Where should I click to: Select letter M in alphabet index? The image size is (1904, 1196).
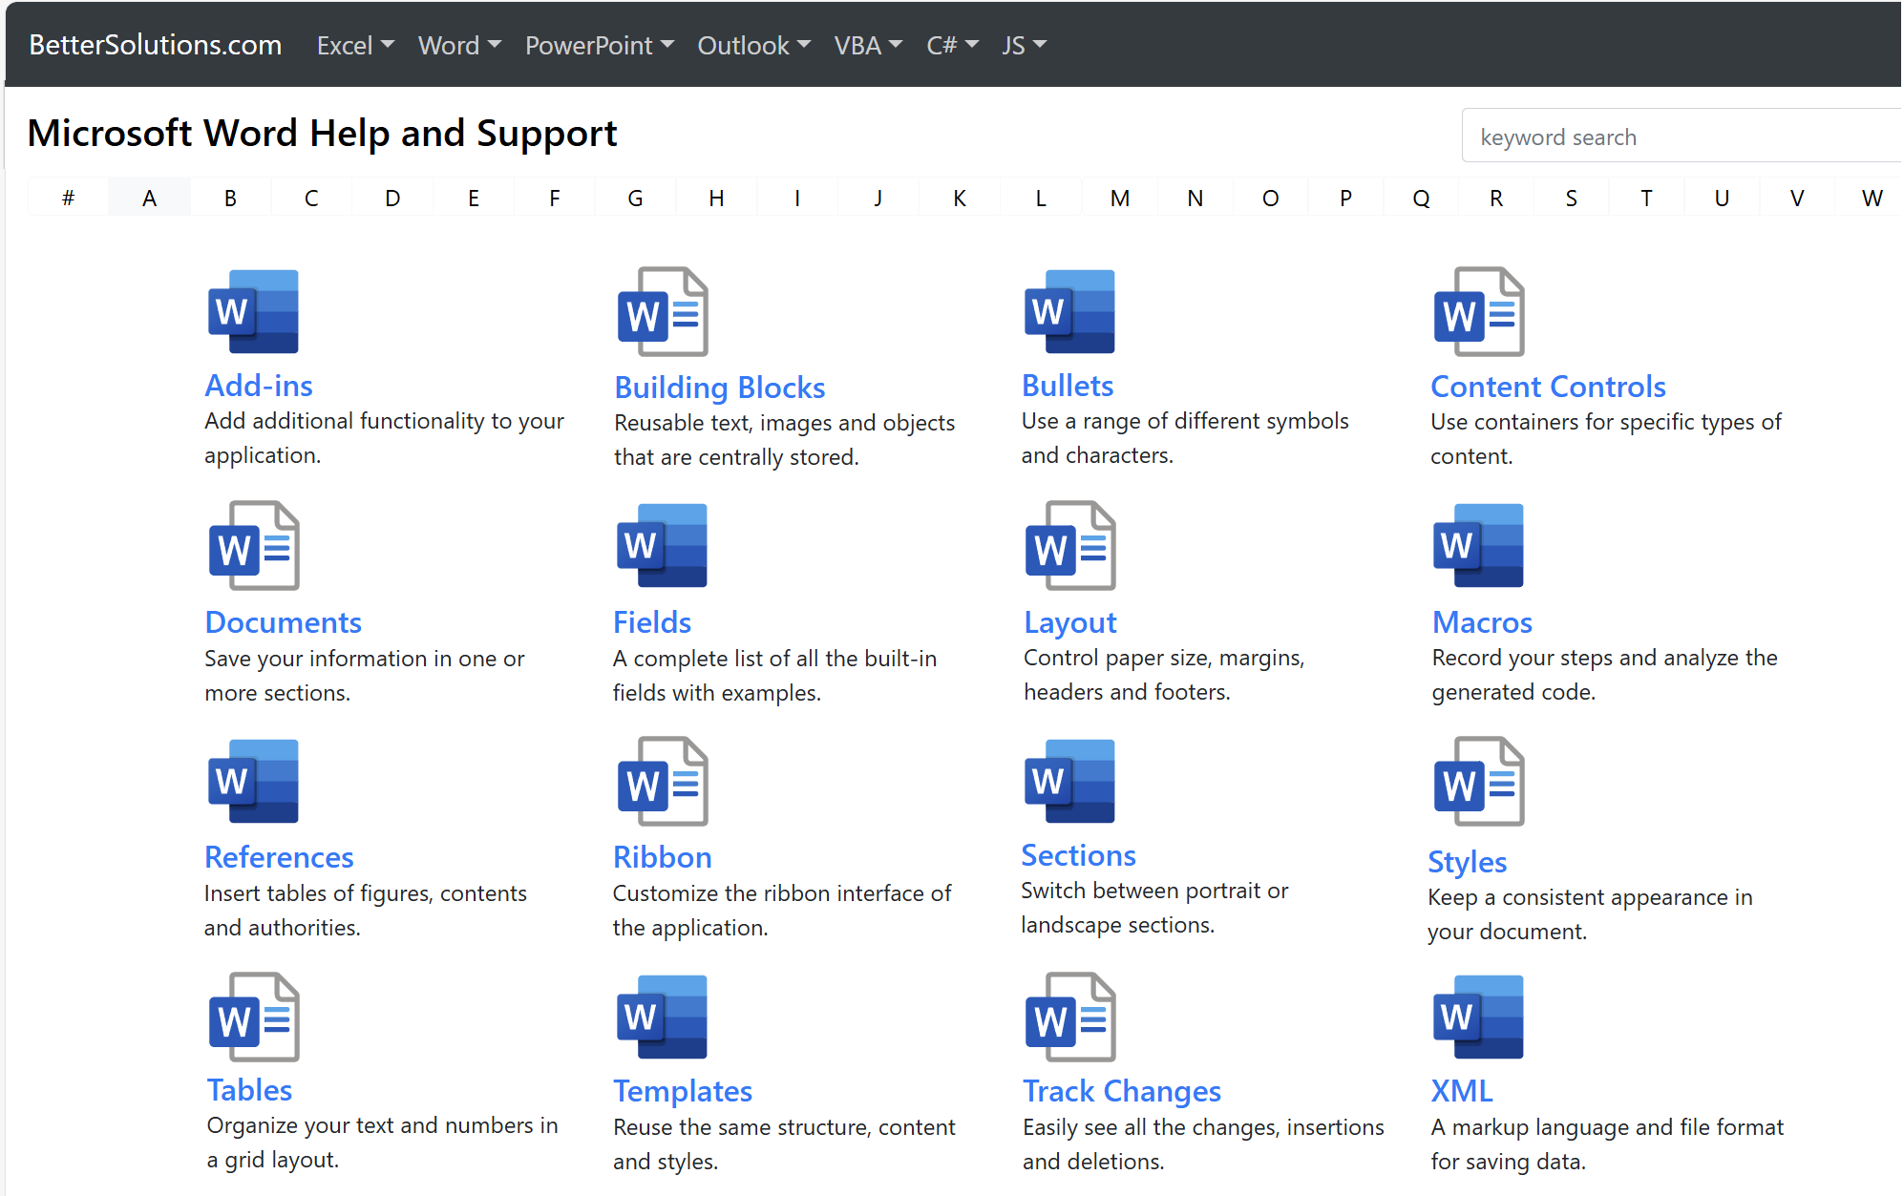[1119, 198]
